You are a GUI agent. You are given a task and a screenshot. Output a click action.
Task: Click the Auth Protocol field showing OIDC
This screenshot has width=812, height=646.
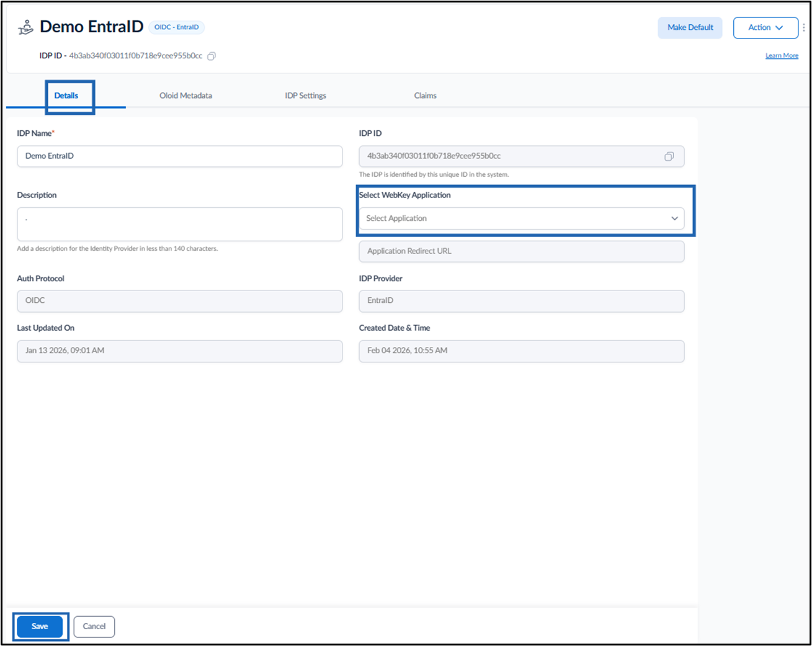click(x=180, y=301)
